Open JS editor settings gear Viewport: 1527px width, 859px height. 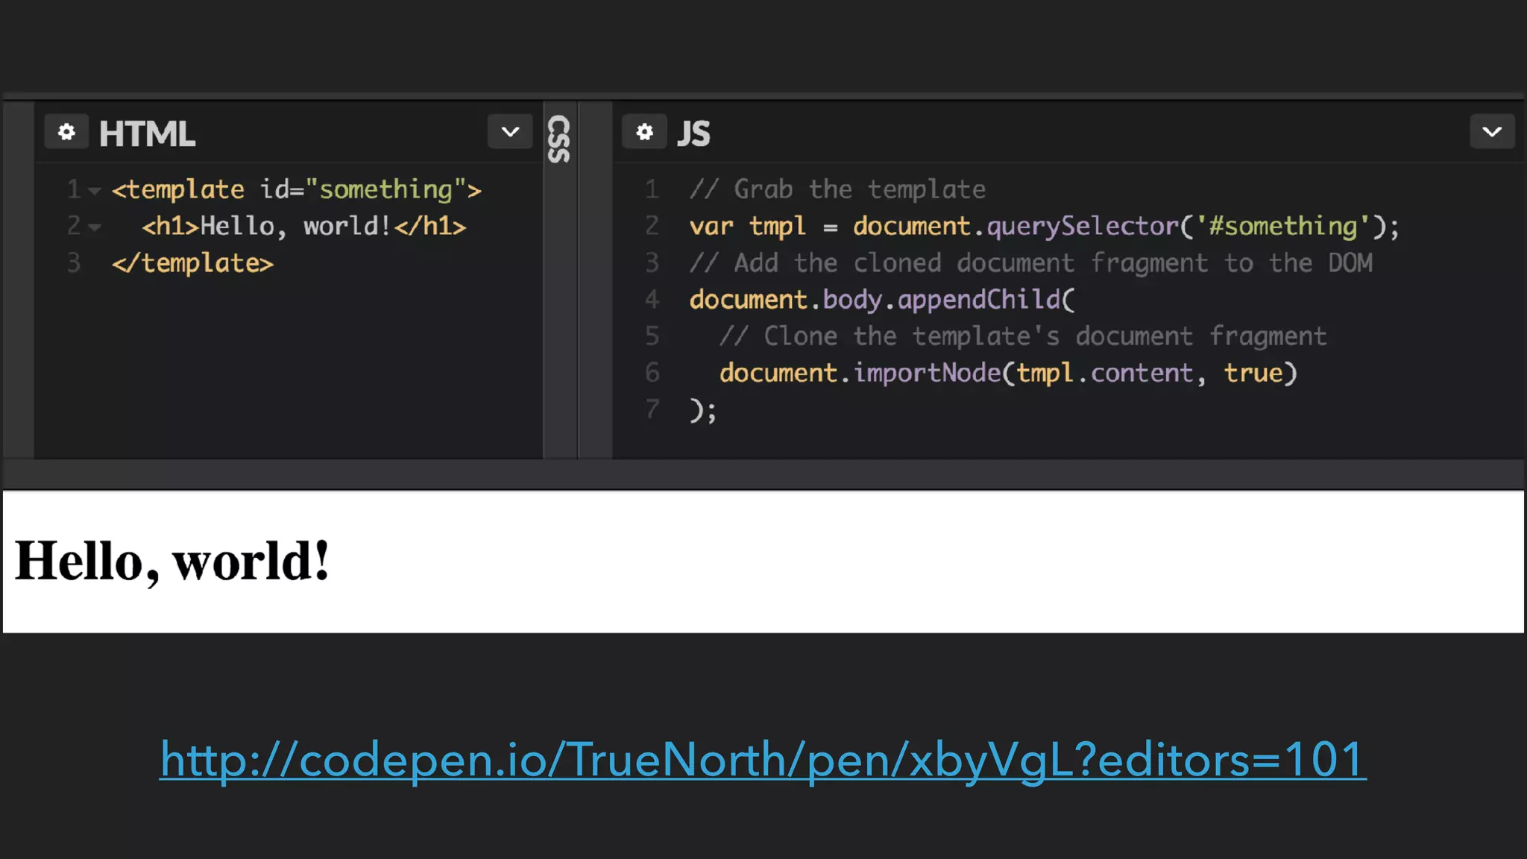644,132
